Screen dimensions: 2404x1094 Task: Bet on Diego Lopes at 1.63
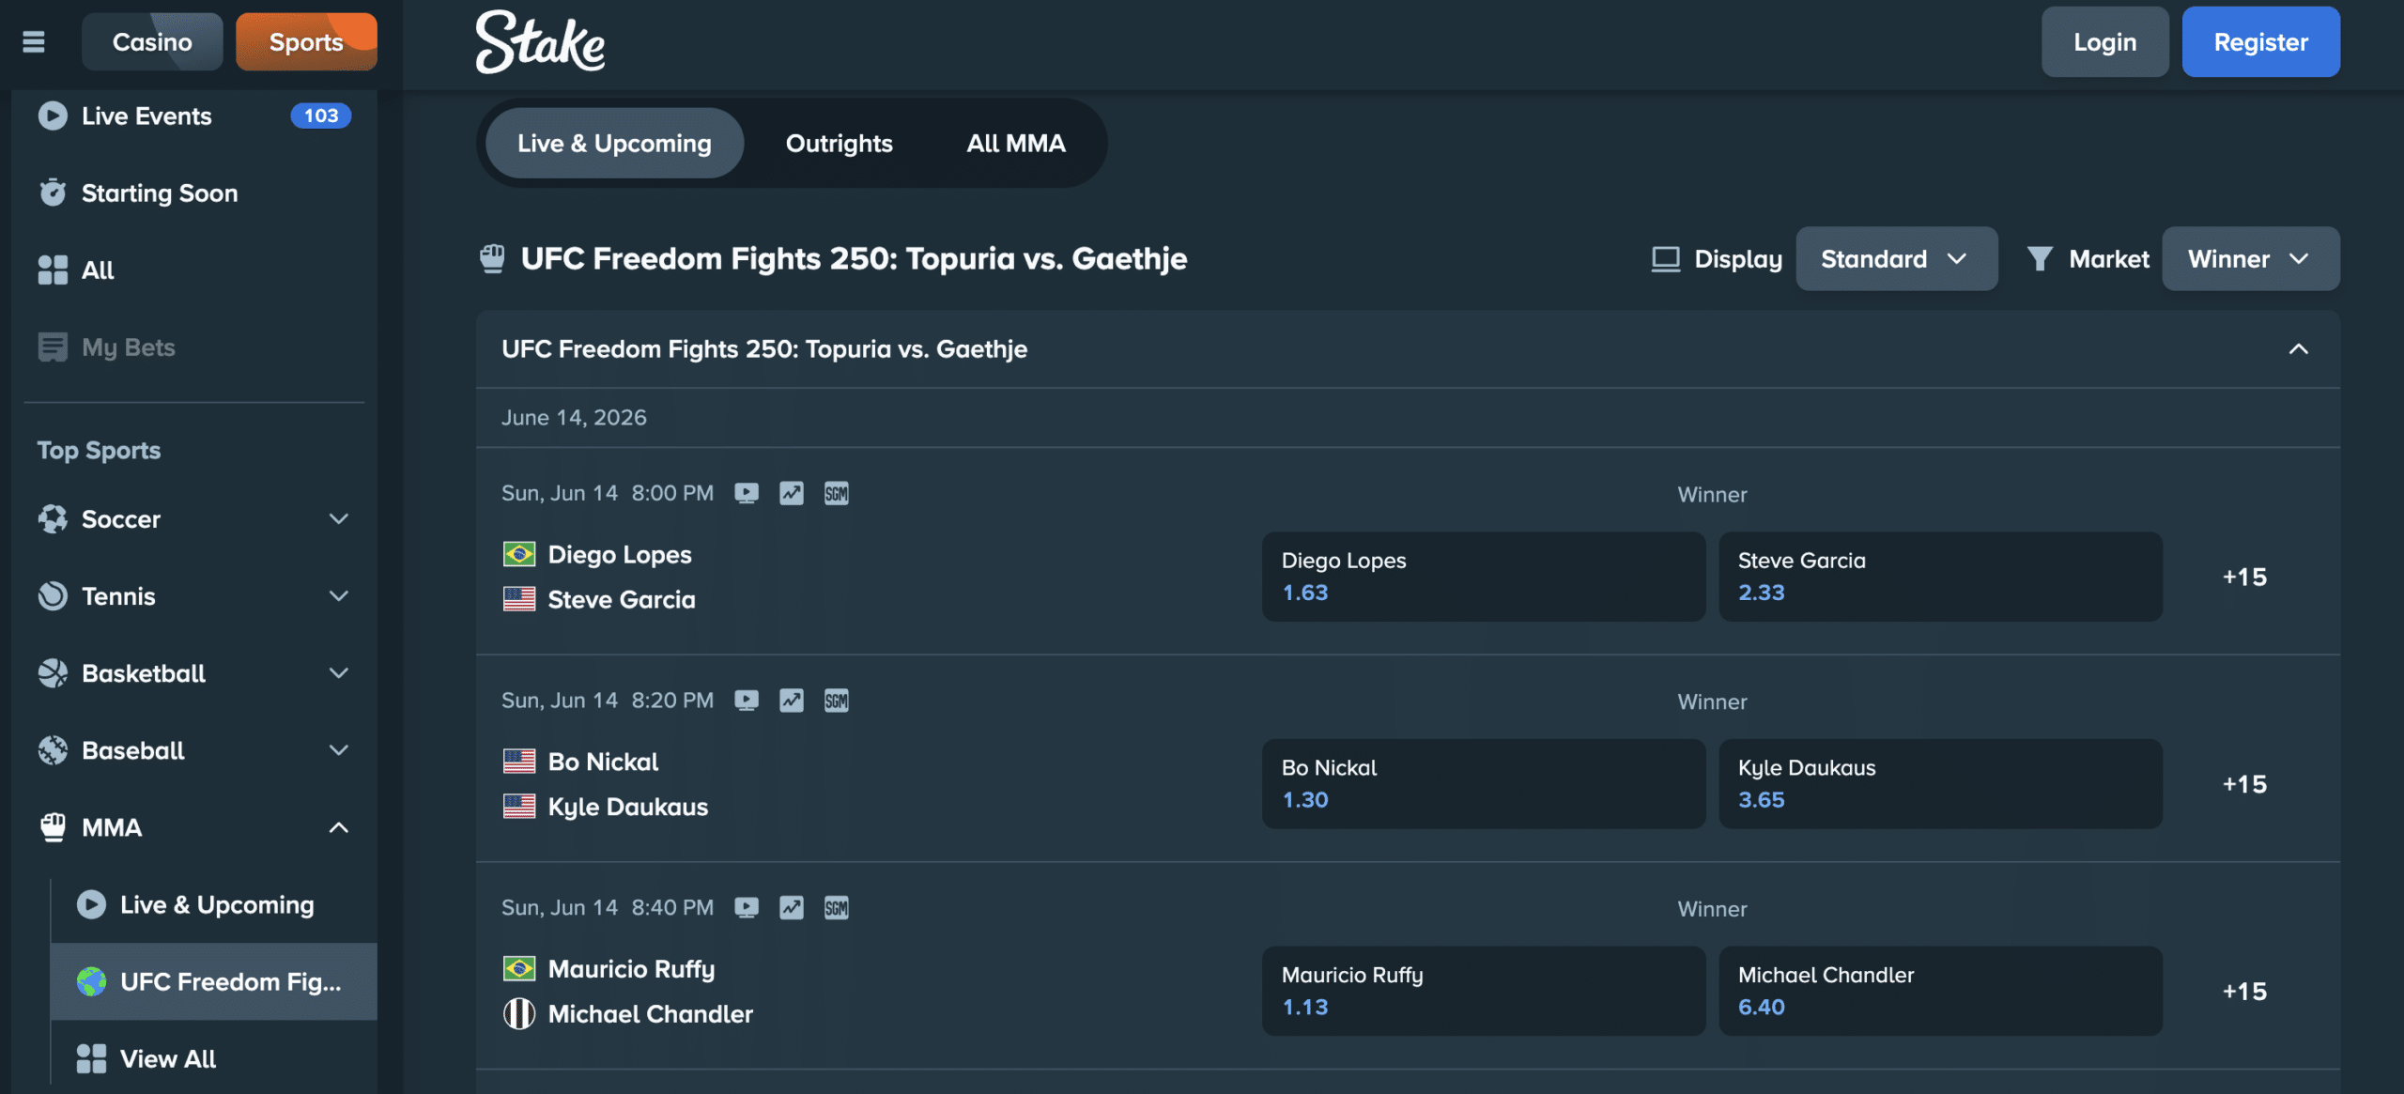pos(1483,577)
